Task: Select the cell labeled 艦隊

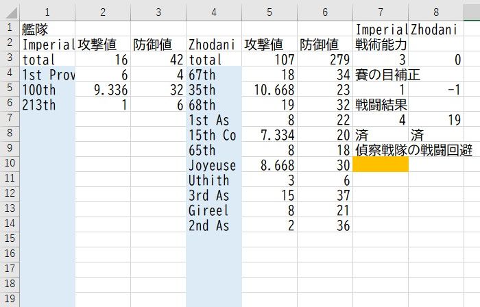Action: pos(47,29)
